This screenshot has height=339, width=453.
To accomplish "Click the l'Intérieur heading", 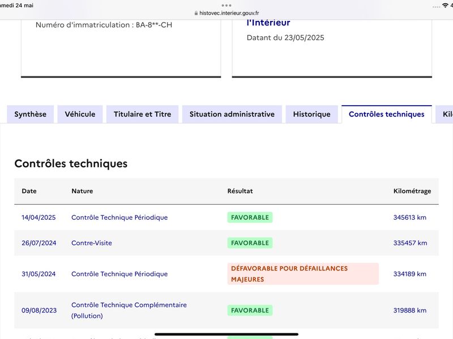I will [268, 23].
